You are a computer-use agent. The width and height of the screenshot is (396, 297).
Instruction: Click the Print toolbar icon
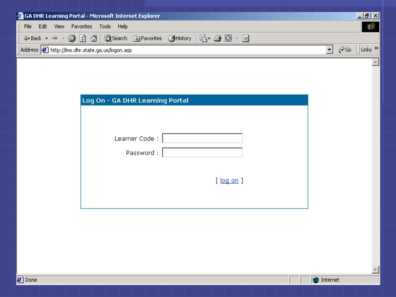217,38
